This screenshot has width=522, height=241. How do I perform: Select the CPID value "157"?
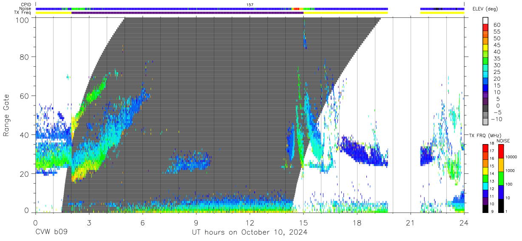250,5
